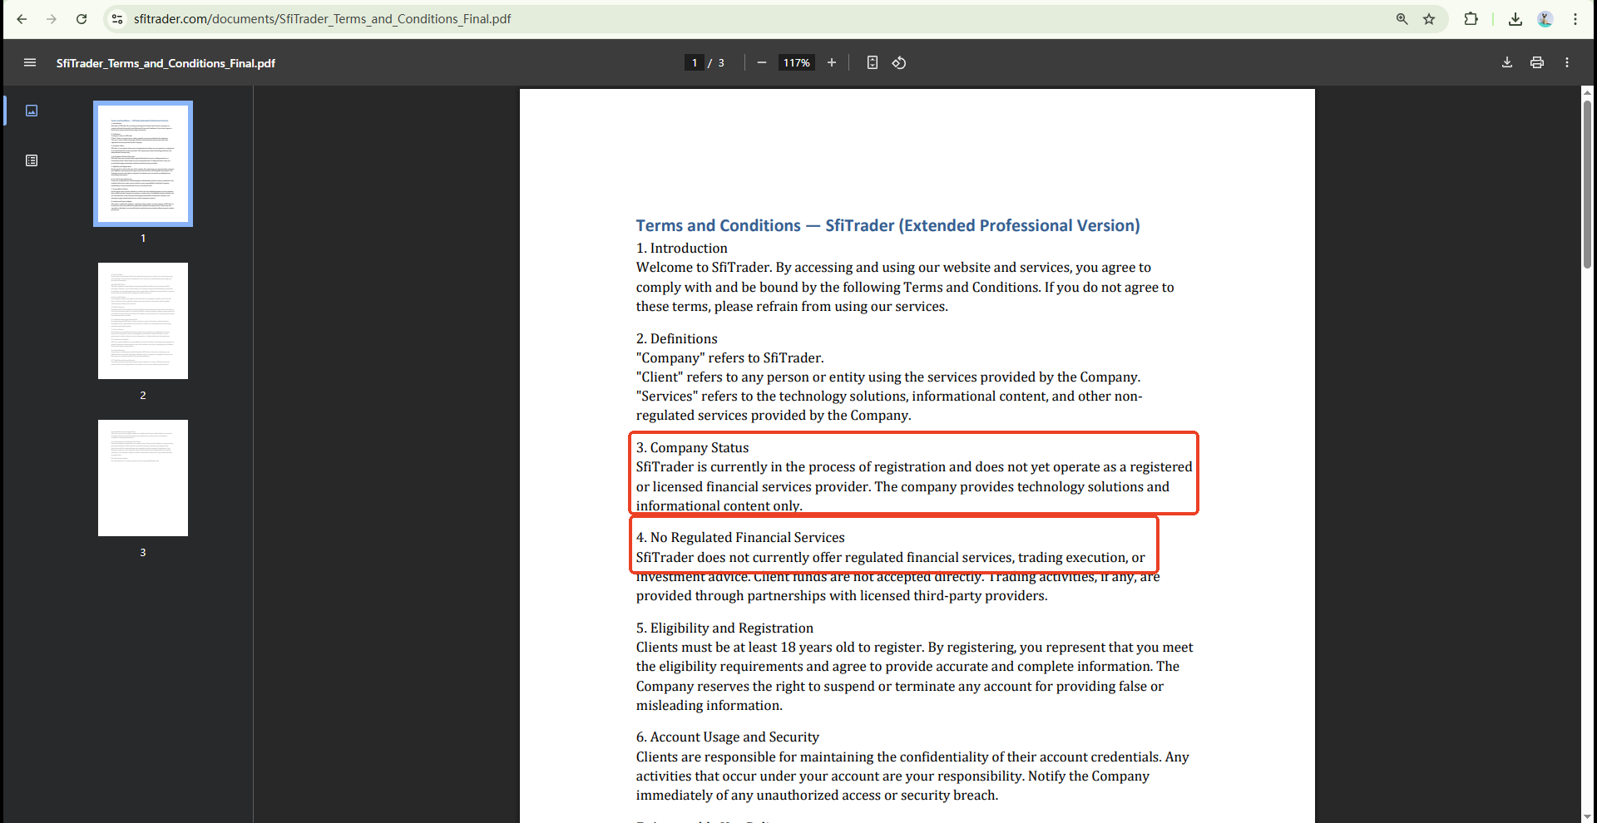Screen dimensions: 1597x823
Task: Go forward in browser history
Action: [x=52, y=19]
